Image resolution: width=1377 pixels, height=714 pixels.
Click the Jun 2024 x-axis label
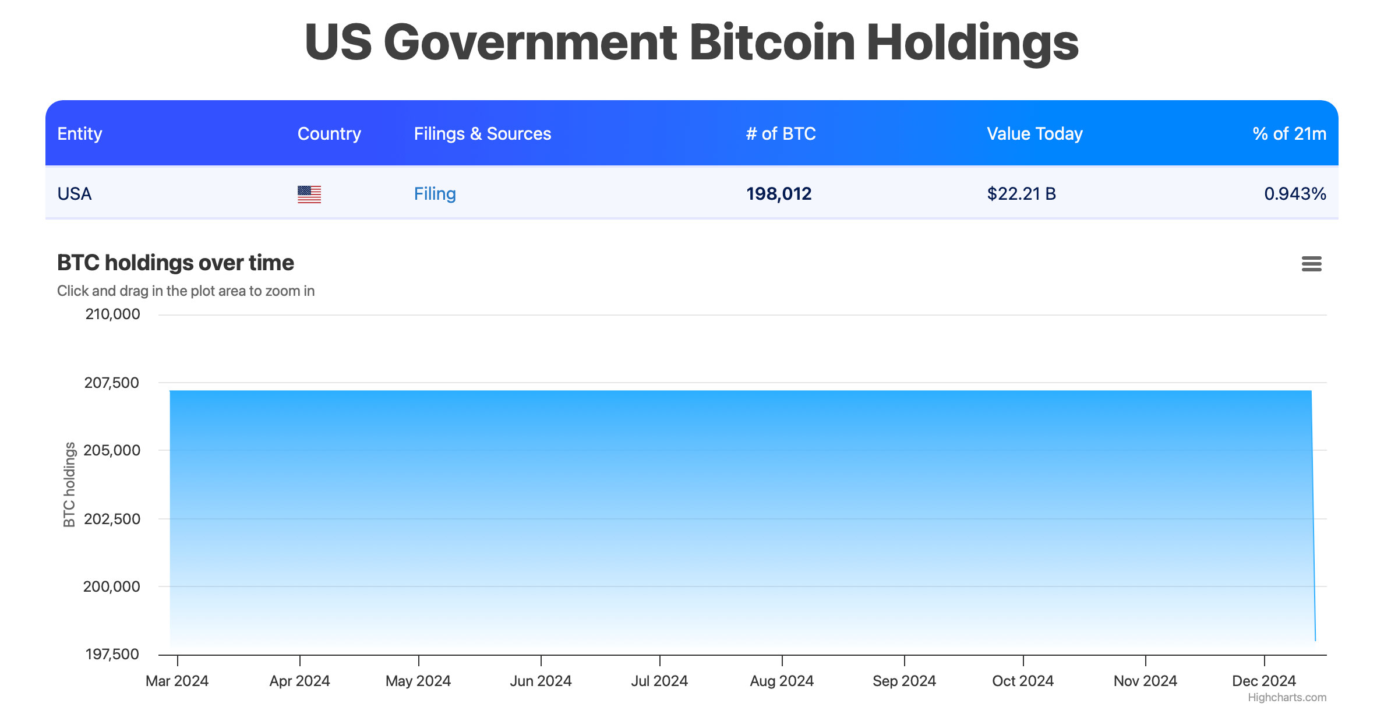tap(541, 681)
